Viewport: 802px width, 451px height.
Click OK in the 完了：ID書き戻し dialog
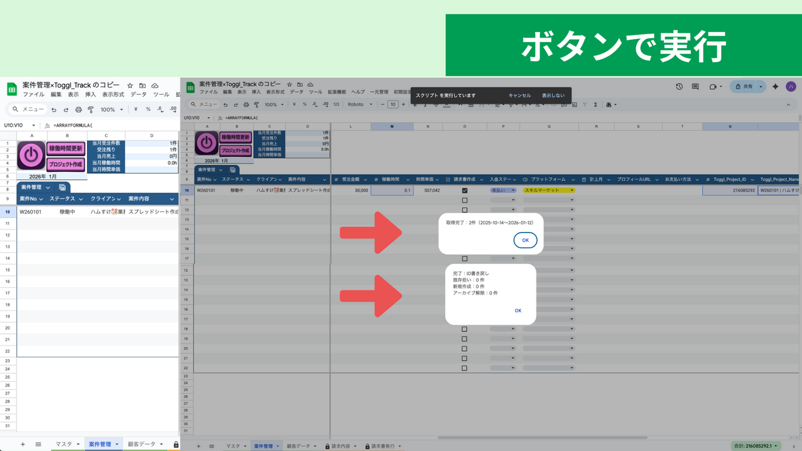(518, 311)
